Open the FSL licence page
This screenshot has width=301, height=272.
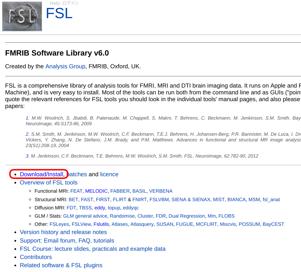(x=109, y=174)
